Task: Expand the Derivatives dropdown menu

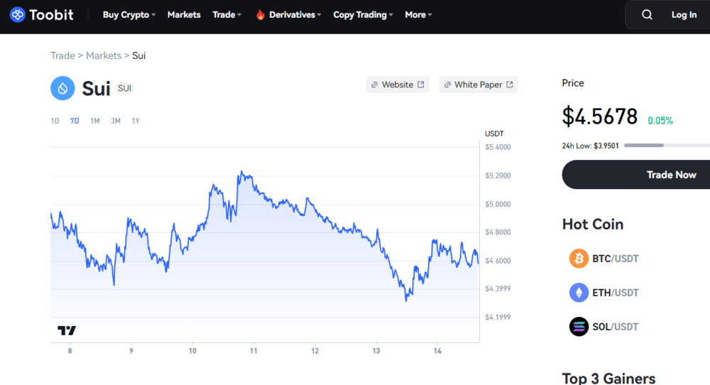Action: pyautogui.click(x=295, y=15)
